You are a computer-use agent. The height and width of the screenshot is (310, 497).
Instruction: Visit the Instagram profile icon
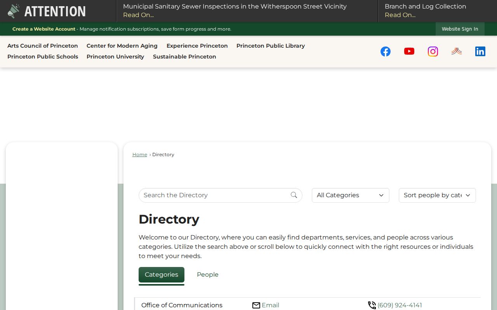click(433, 52)
